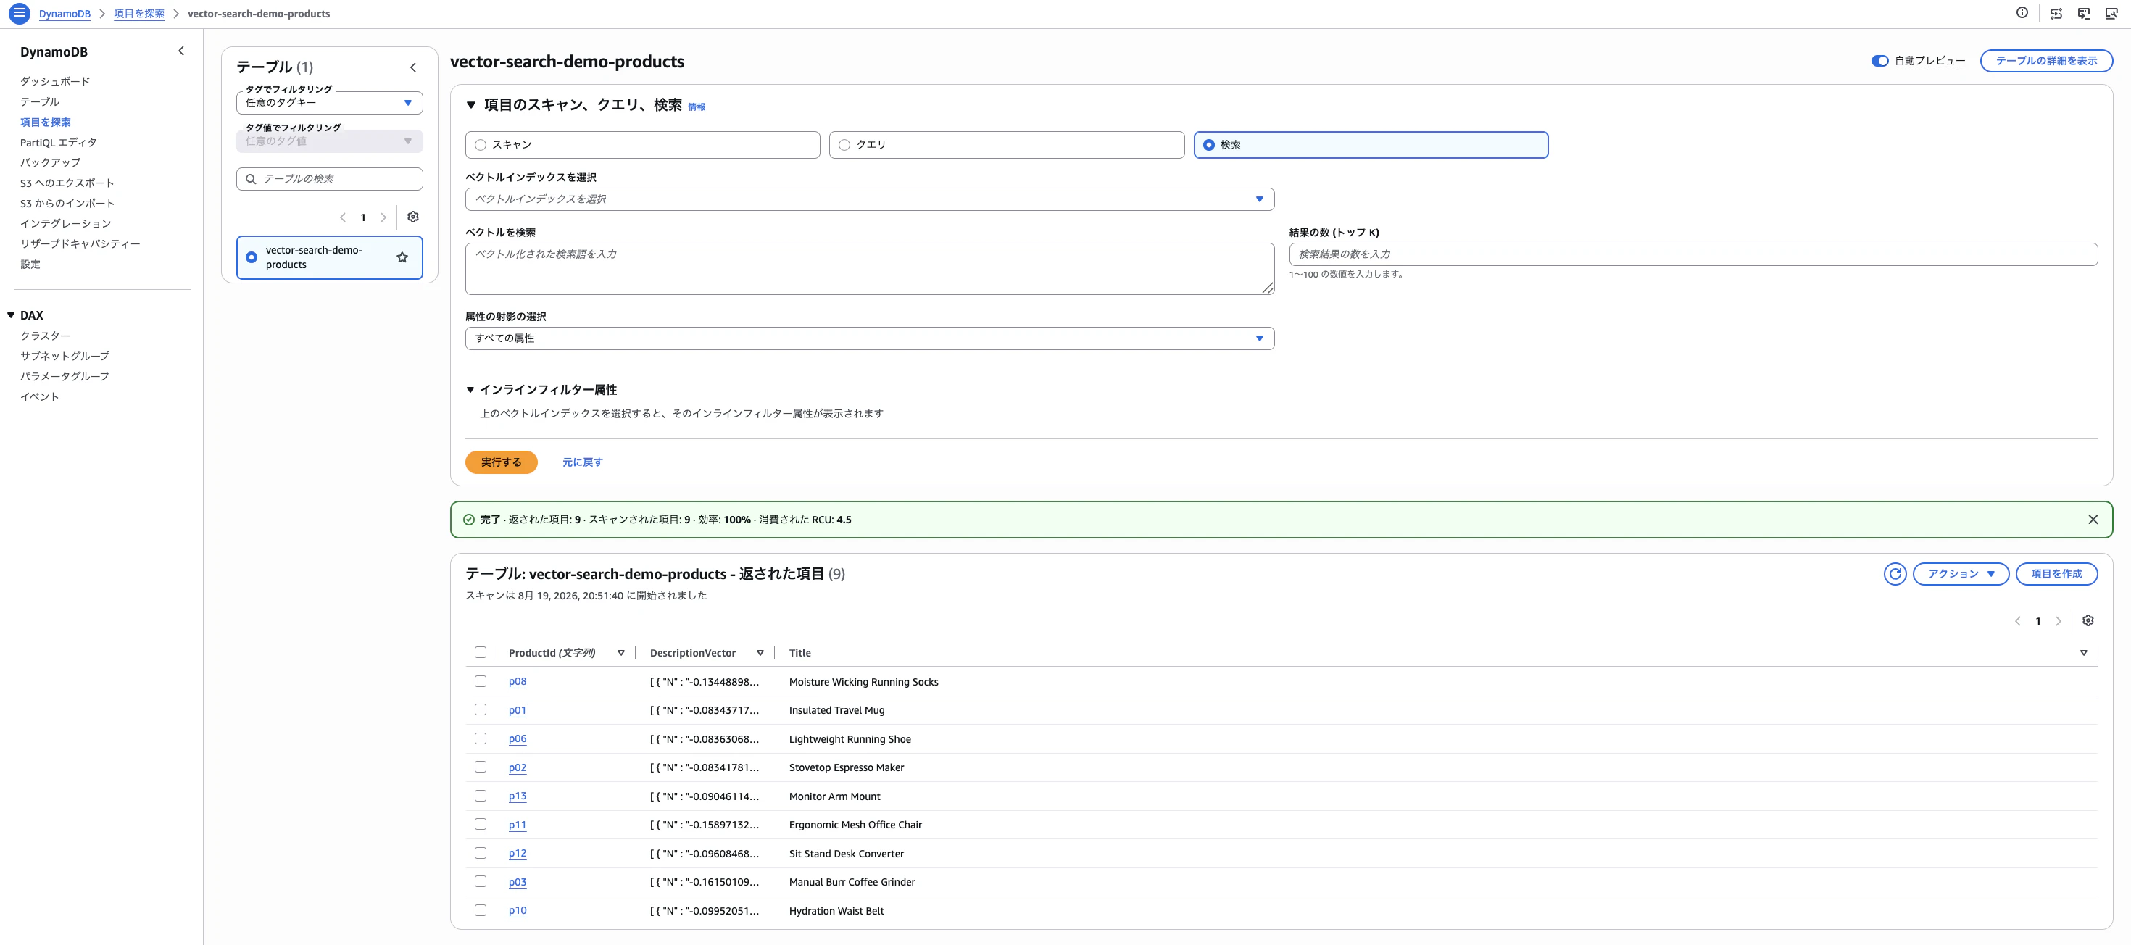This screenshot has width=2131, height=945.
Task: Click the feedback monitor icon in the top bar
Action: [x=2084, y=13]
